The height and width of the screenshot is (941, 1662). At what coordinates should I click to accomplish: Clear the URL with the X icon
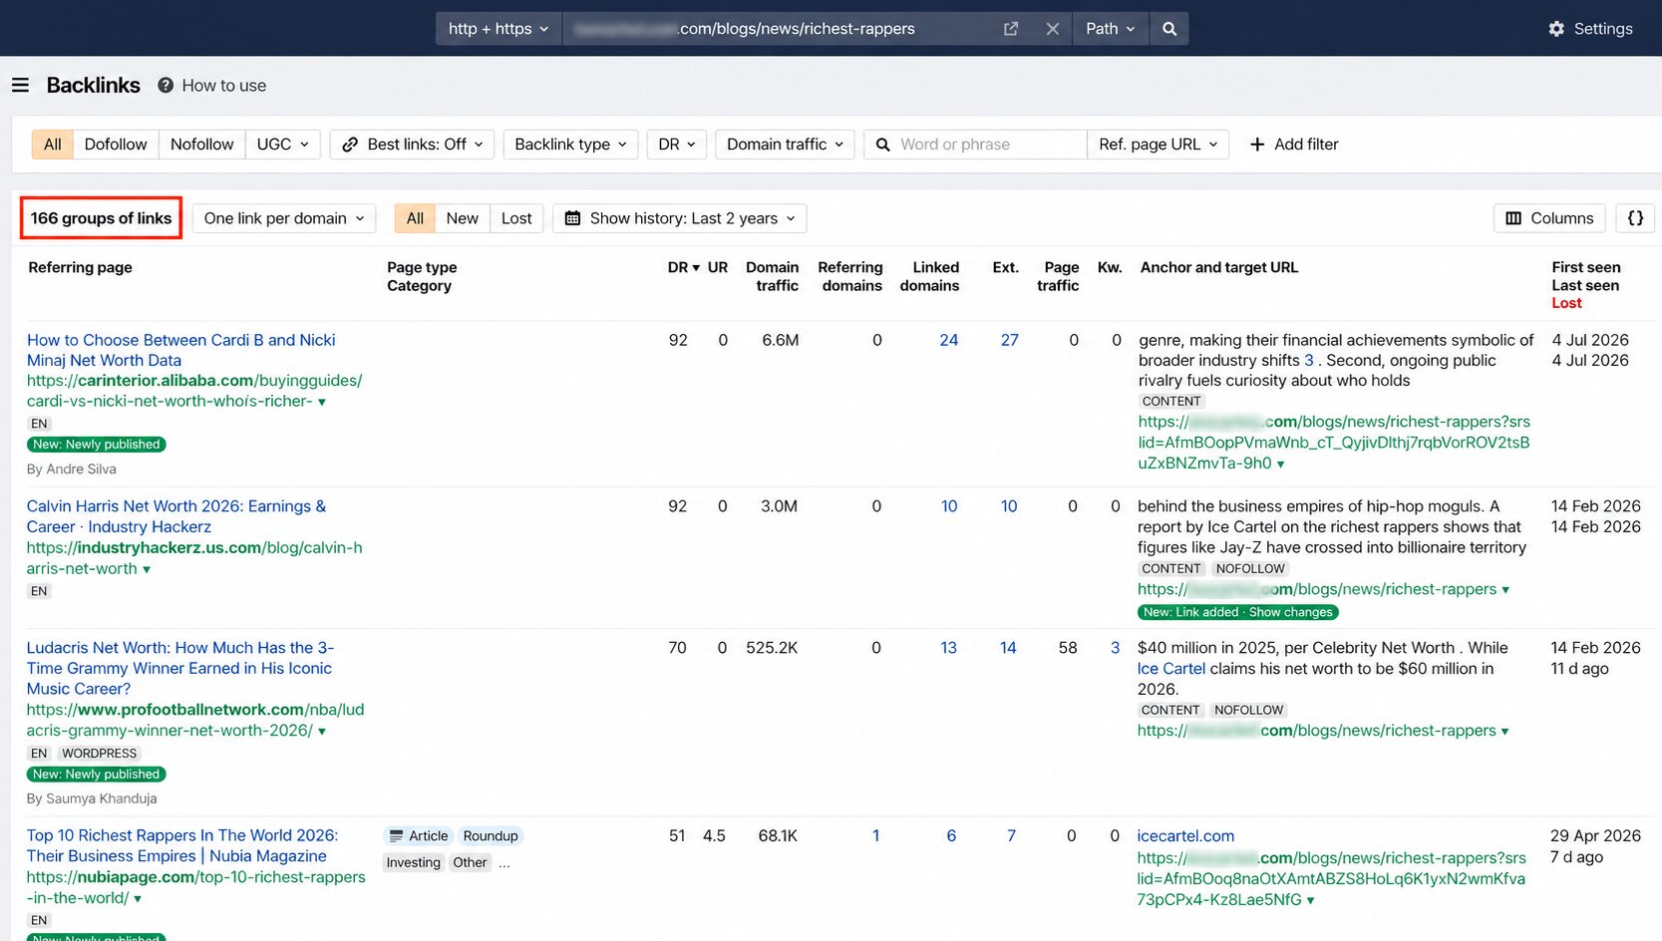click(1052, 29)
